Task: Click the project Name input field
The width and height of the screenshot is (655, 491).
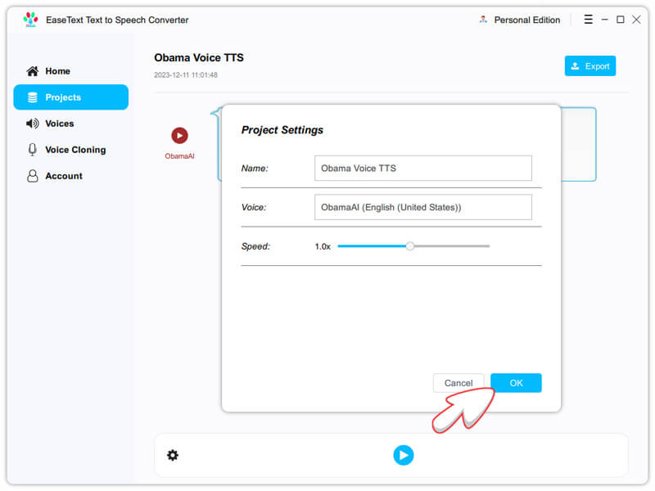Action: point(422,169)
